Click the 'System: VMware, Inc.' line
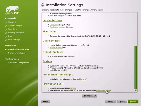 [74, 66]
